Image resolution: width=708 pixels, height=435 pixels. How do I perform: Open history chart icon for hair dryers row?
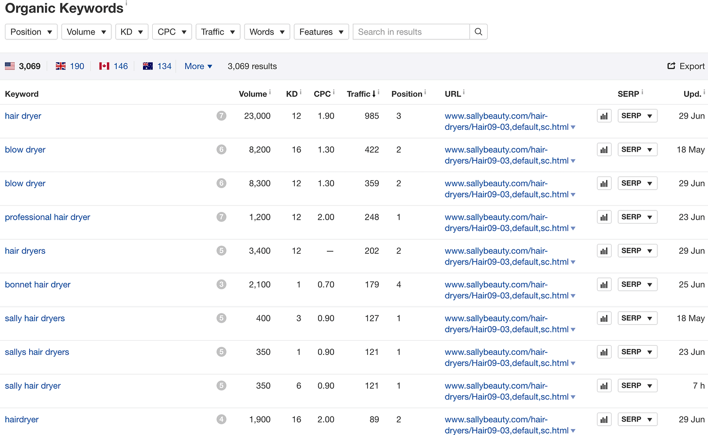click(x=604, y=251)
